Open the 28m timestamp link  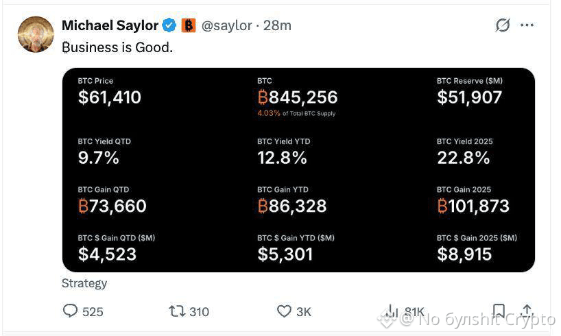[x=277, y=25]
